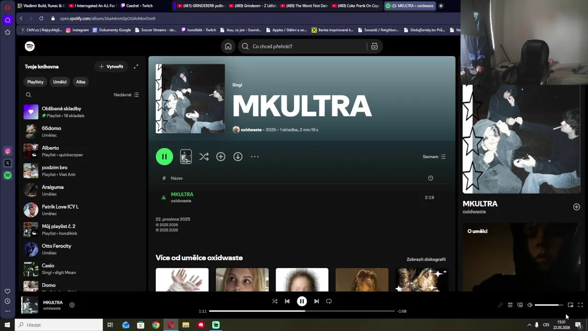Skip to next track
Image resolution: width=588 pixels, height=331 pixels.
tap(317, 301)
